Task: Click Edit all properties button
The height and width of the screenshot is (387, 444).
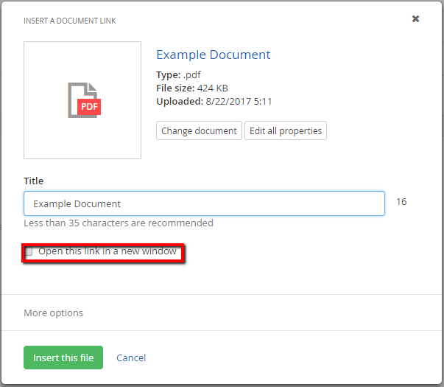Action: pos(286,130)
